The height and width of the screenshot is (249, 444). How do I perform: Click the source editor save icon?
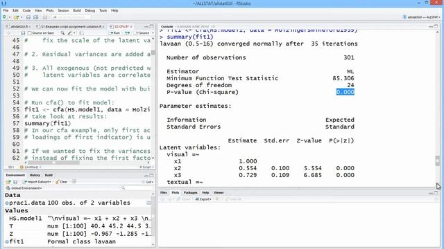(x=23, y=33)
